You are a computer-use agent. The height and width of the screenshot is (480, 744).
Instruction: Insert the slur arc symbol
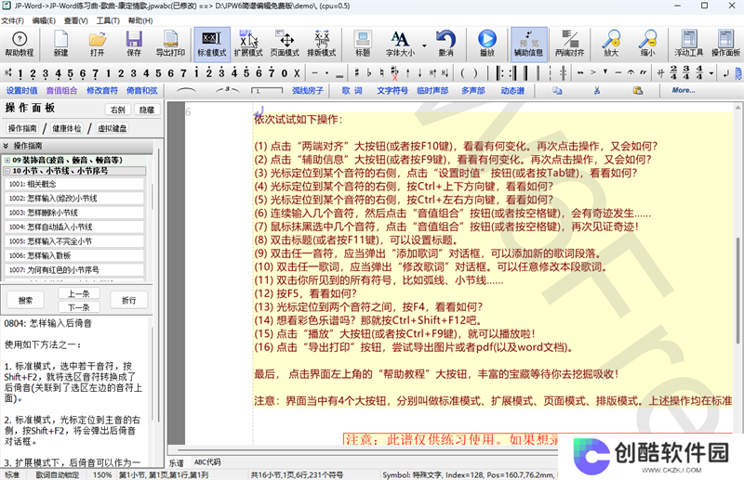pos(185,90)
